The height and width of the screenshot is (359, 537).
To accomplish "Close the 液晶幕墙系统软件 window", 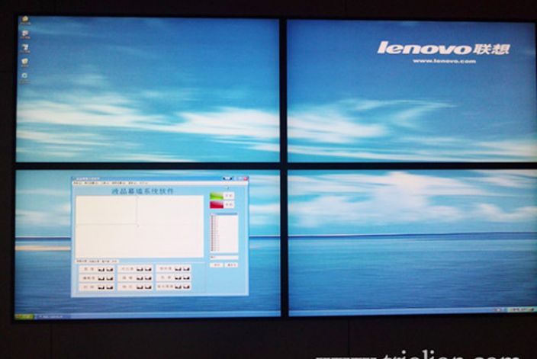I will (245, 178).
